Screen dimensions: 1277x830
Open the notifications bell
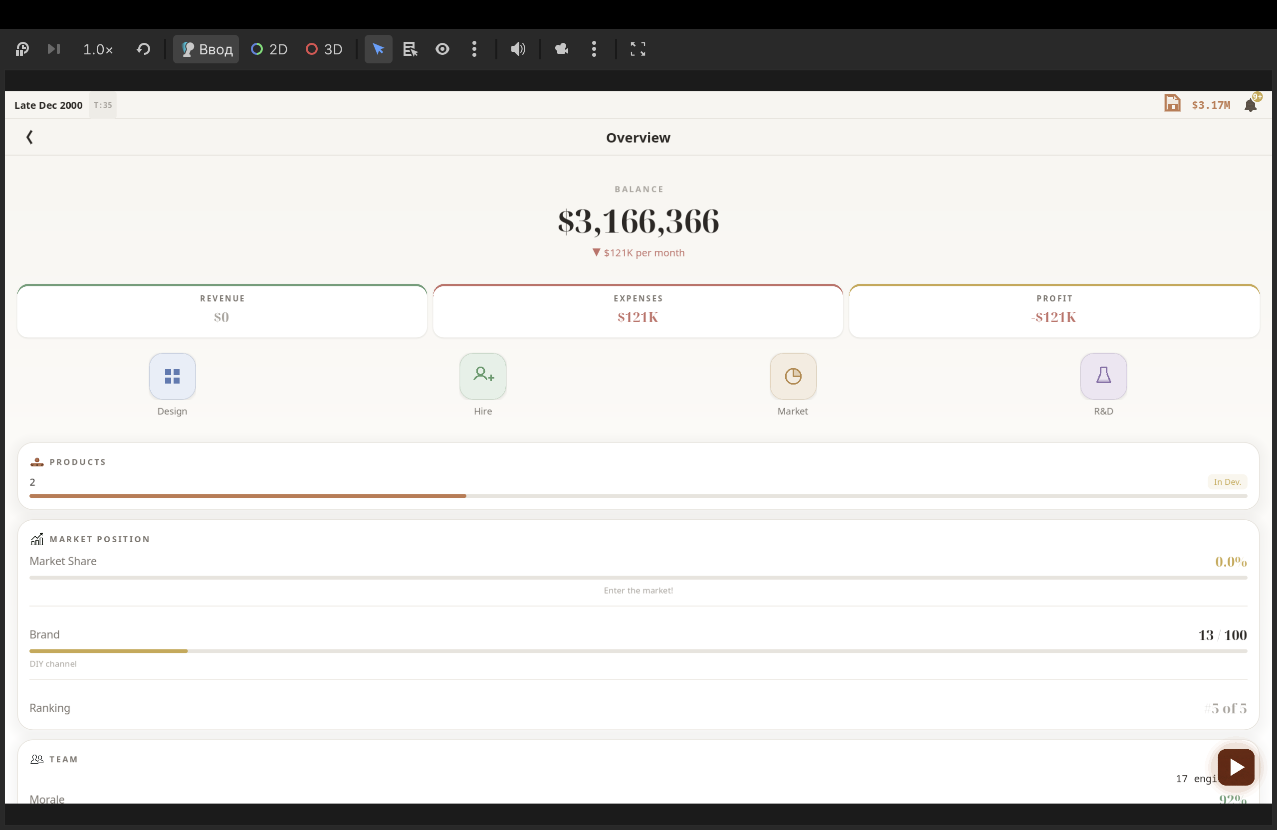[x=1250, y=105]
